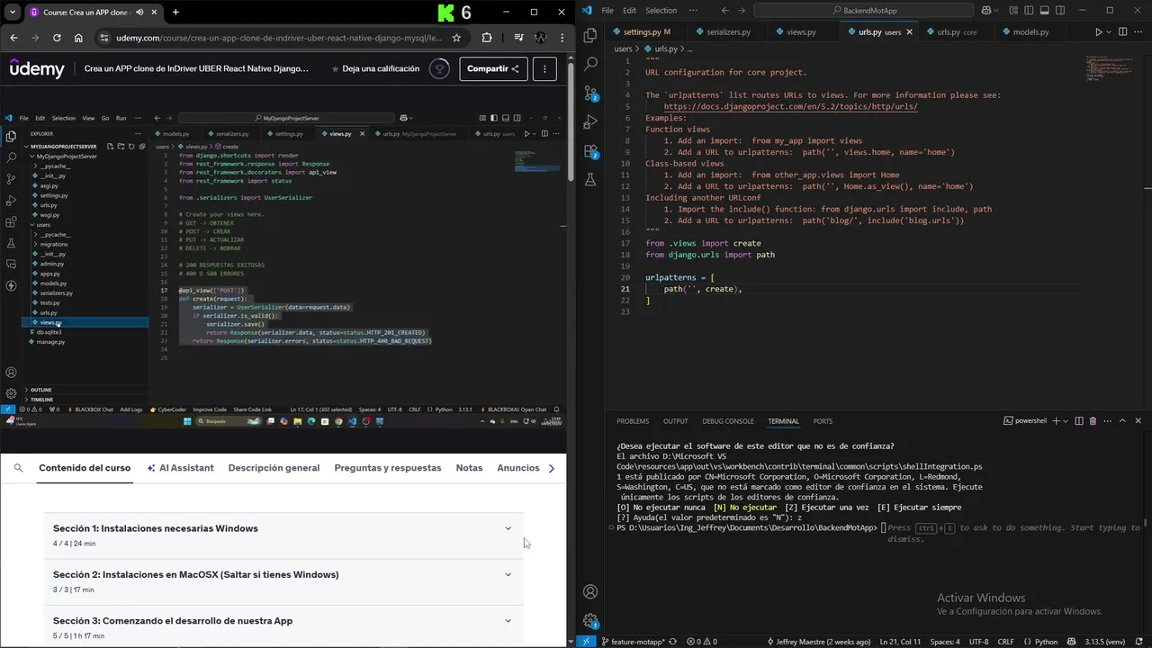This screenshot has height=648, width=1152.
Task: Open Copilot chat icon in VS Code title bar
Action: (986, 11)
